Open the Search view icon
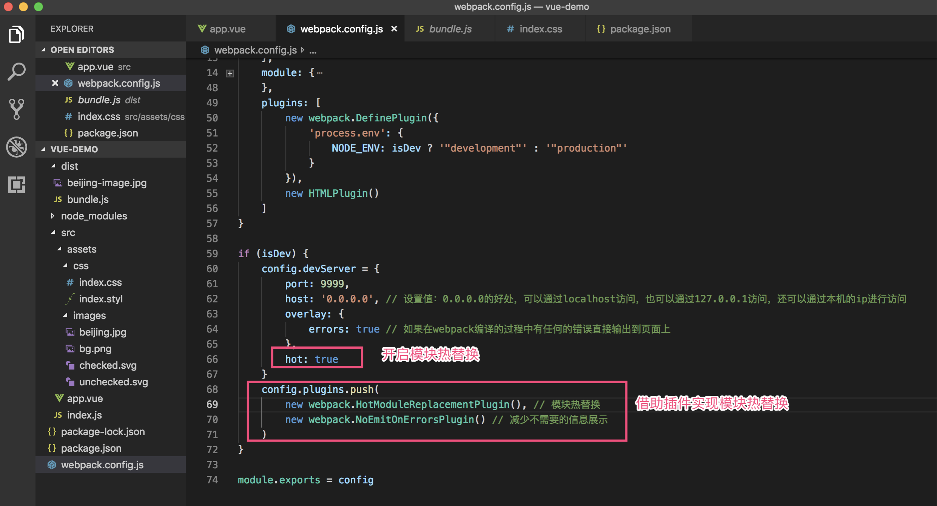Viewport: 937px width, 506px height. click(x=16, y=71)
